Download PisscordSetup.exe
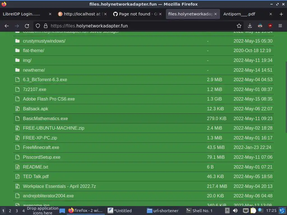This screenshot has height=215, width=287. [x=41, y=157]
